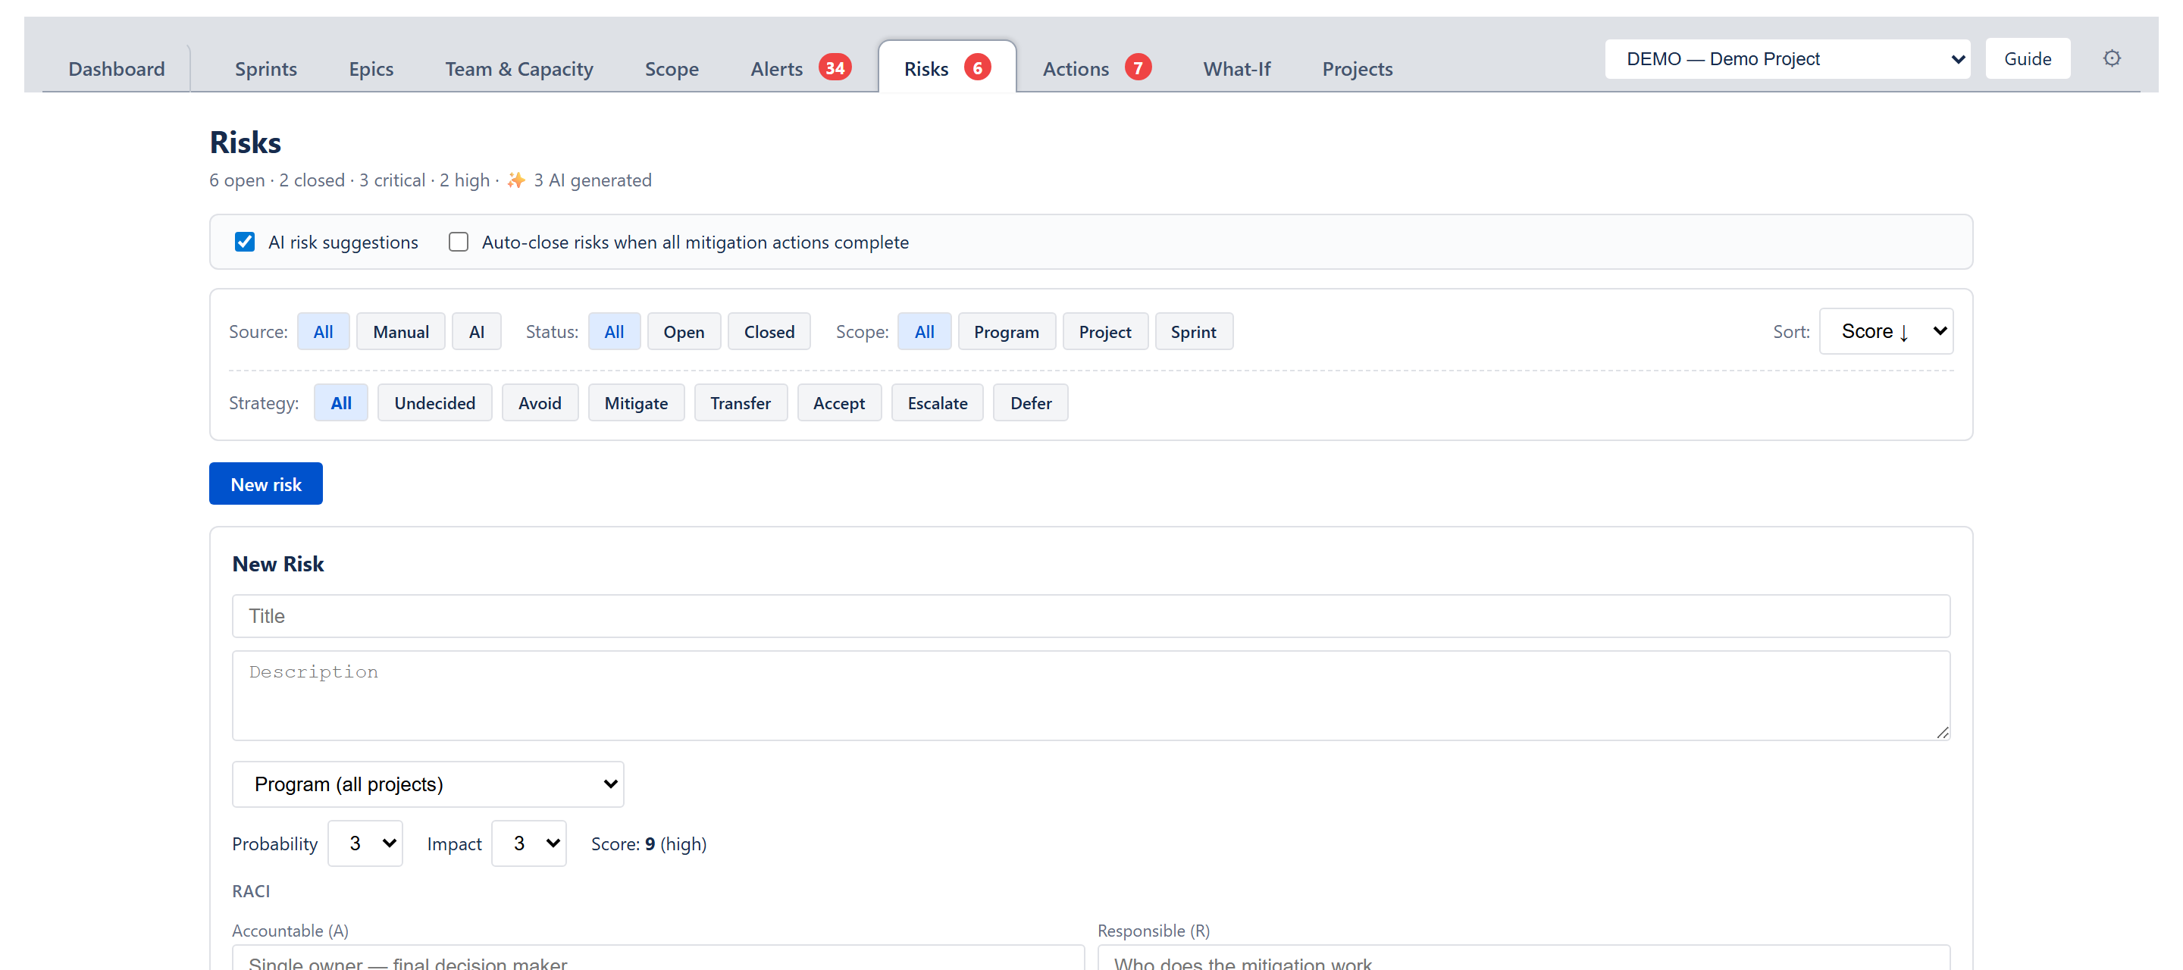2183x970 pixels.
Task: Click the 'Score: 9 (high)' text
Action: 648,843
